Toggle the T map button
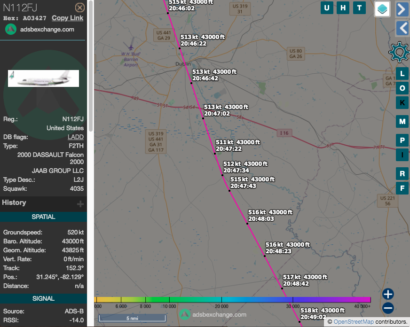 (359, 8)
